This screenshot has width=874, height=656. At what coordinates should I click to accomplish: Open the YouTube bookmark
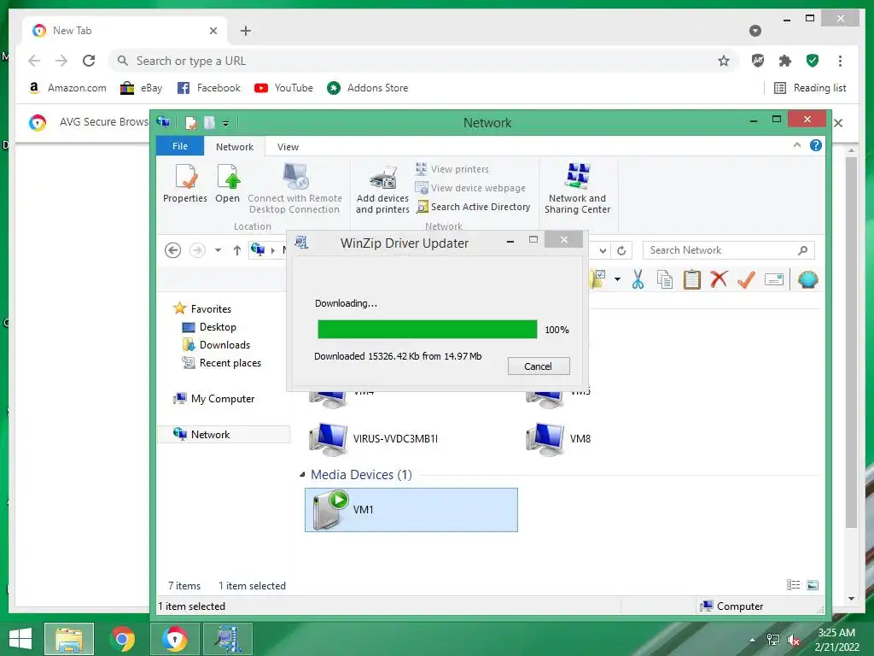click(x=283, y=88)
